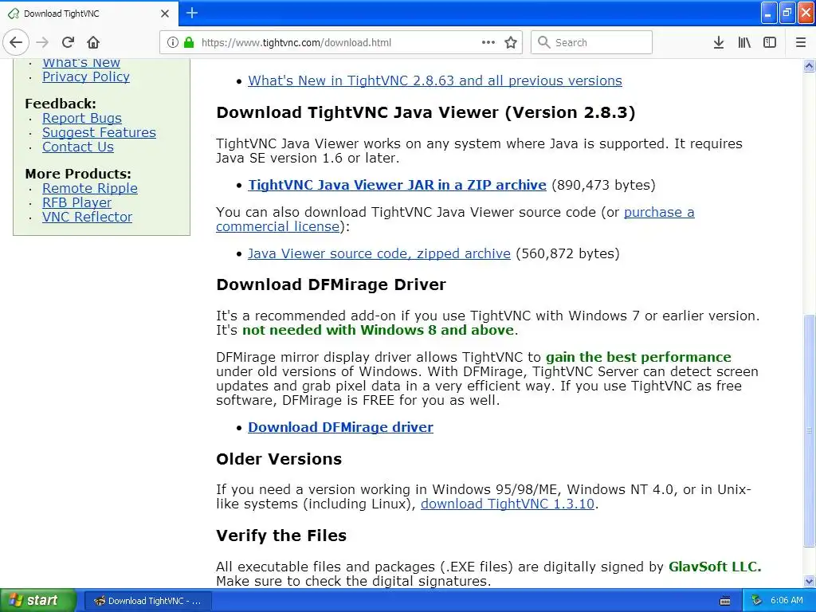This screenshot has width=816, height=612.
Task: Click the Download DFMirage Driver heading
Action: (331, 284)
